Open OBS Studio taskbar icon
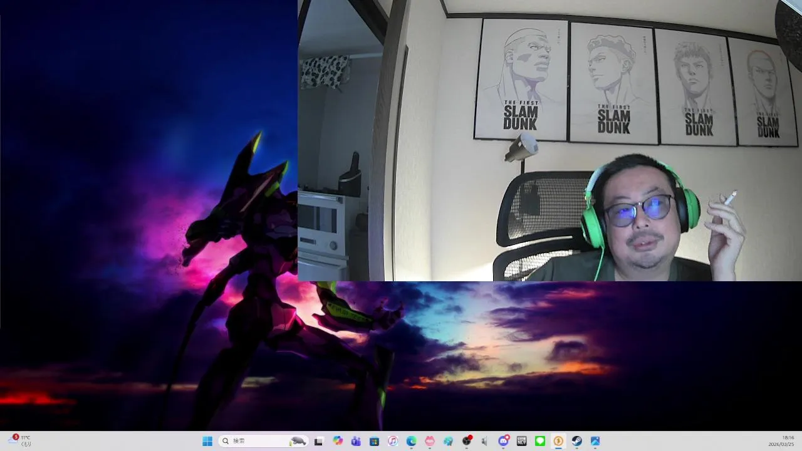Viewport: 802px width, 451px height. coord(467,441)
